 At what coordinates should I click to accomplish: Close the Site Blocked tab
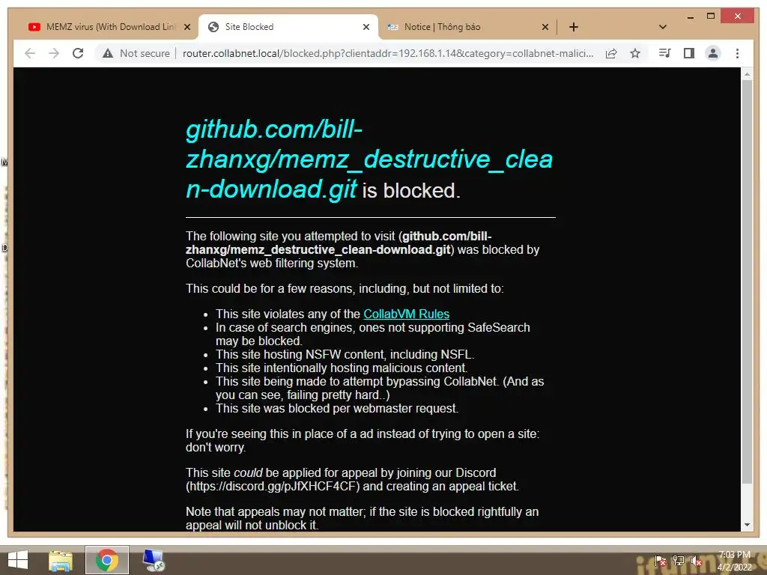point(366,27)
